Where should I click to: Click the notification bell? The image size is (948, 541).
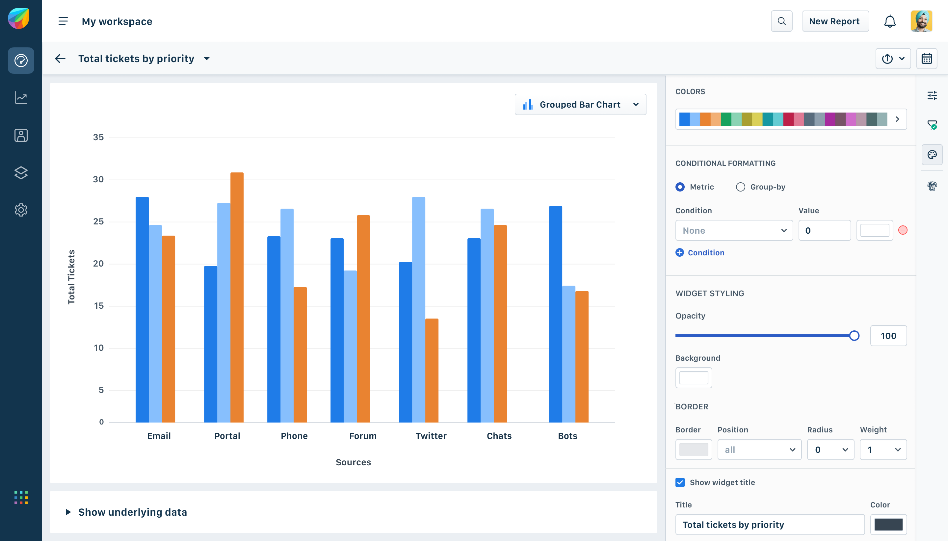tap(890, 21)
